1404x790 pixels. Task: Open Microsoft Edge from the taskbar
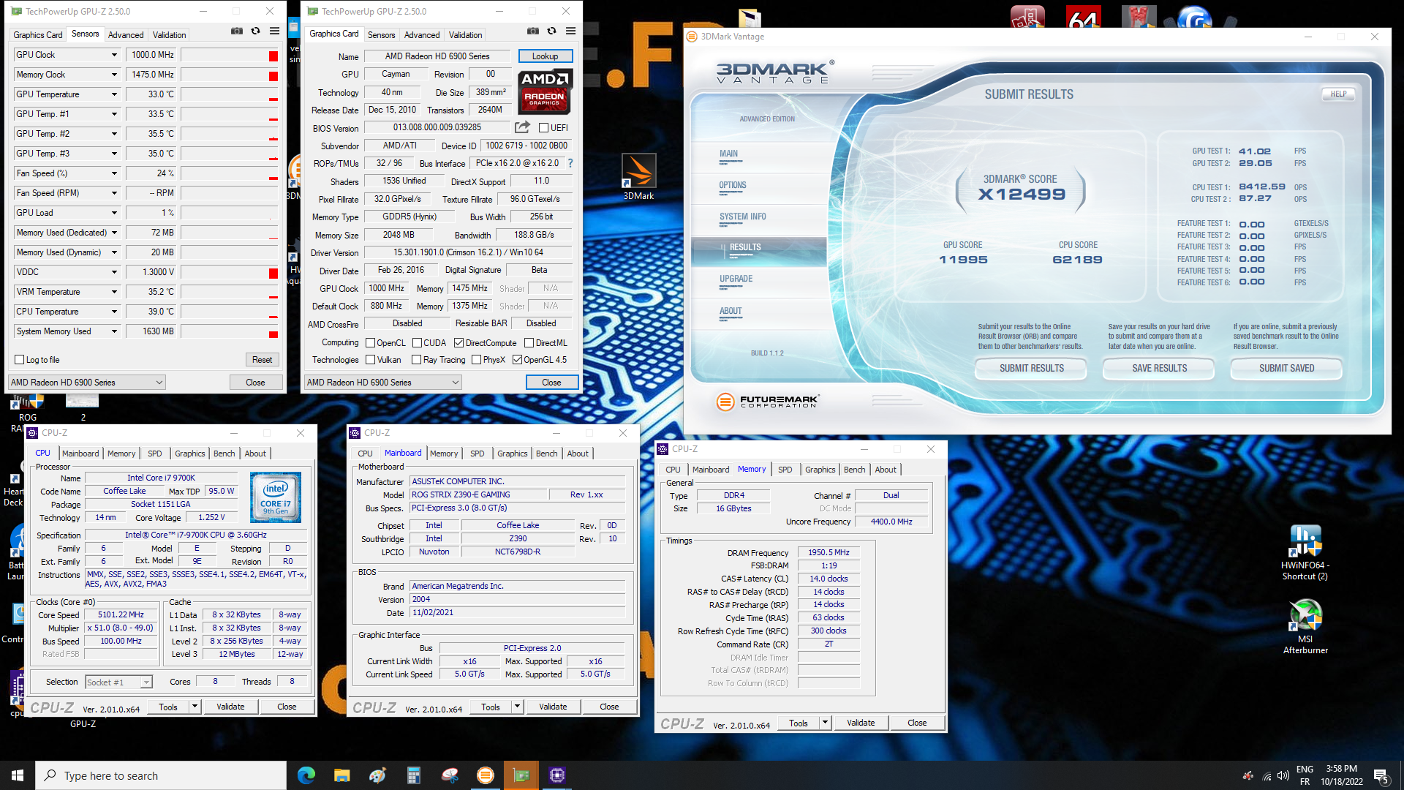(306, 775)
